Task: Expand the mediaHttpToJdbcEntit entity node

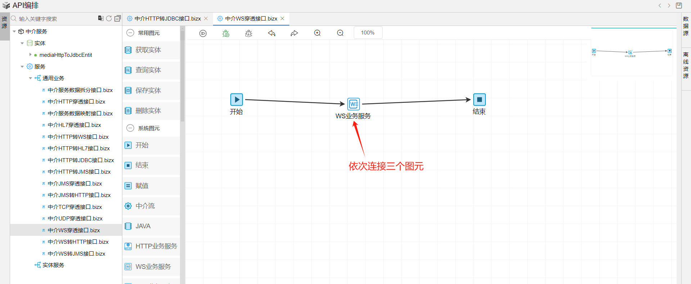Action: pos(30,55)
